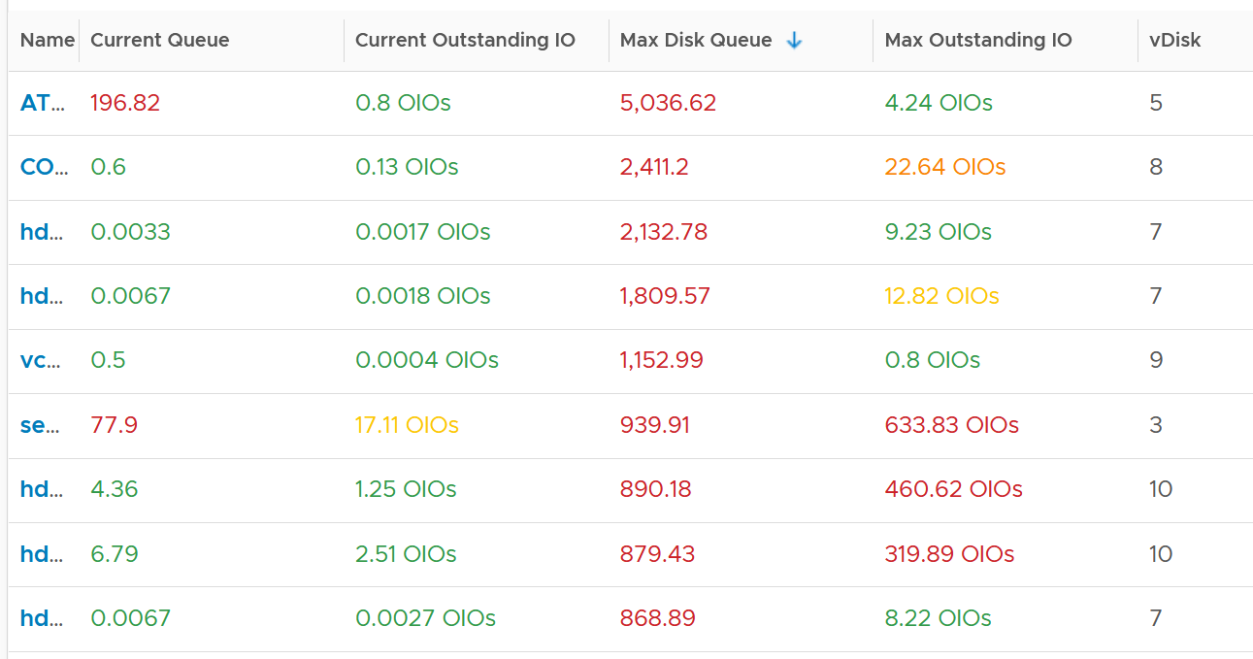Open the hd... link with 879.43 max queue
Viewport: 1253px width, 659px height.
[x=42, y=554]
